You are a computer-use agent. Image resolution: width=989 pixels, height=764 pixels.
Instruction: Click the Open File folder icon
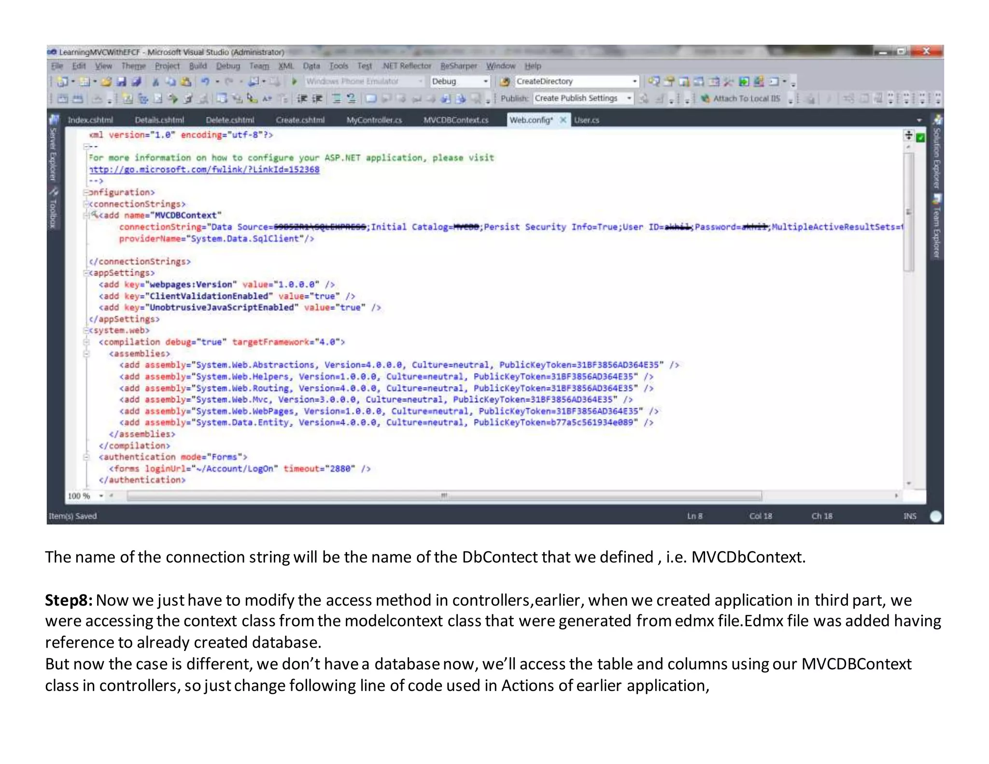(107, 82)
